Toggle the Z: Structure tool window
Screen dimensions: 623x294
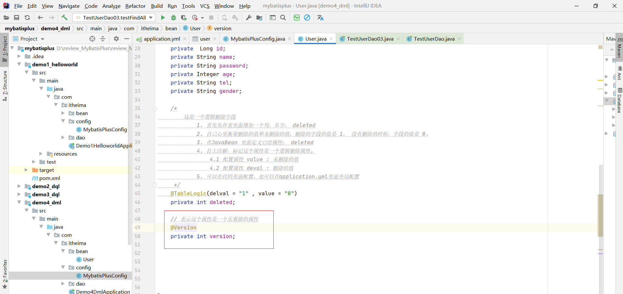(x=5, y=85)
